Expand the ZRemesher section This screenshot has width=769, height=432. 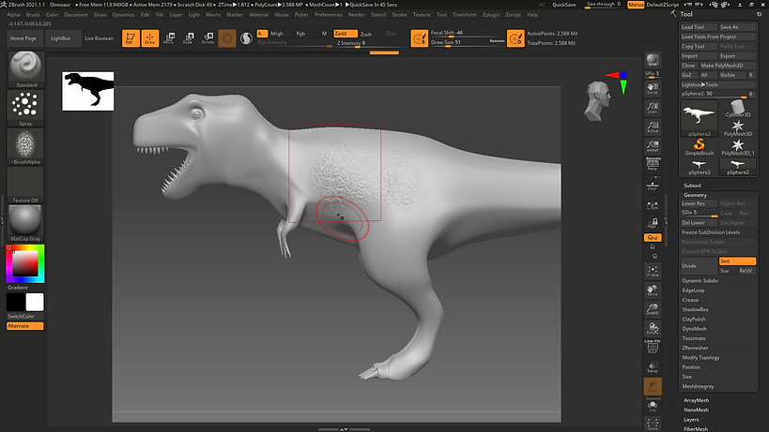pos(695,348)
